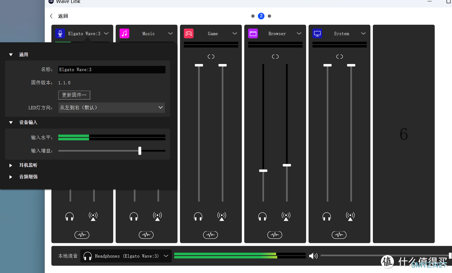The width and height of the screenshot is (452, 273).
Task: Open effects button on Browser channel
Action: [x=275, y=235]
